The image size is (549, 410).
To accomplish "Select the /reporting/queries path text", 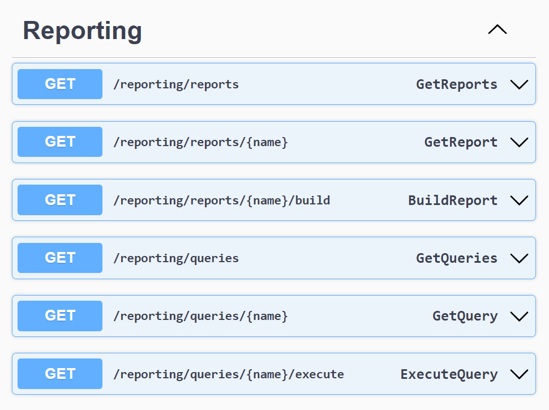I will (x=176, y=258).
